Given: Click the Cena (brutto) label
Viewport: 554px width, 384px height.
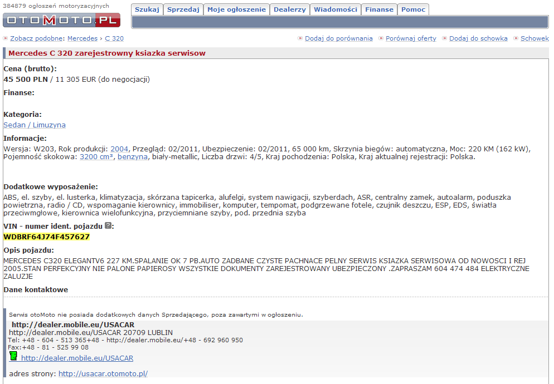Looking at the screenshot, I should pos(30,69).
